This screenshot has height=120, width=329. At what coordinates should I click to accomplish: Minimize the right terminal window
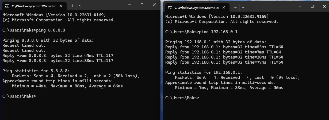300,7
